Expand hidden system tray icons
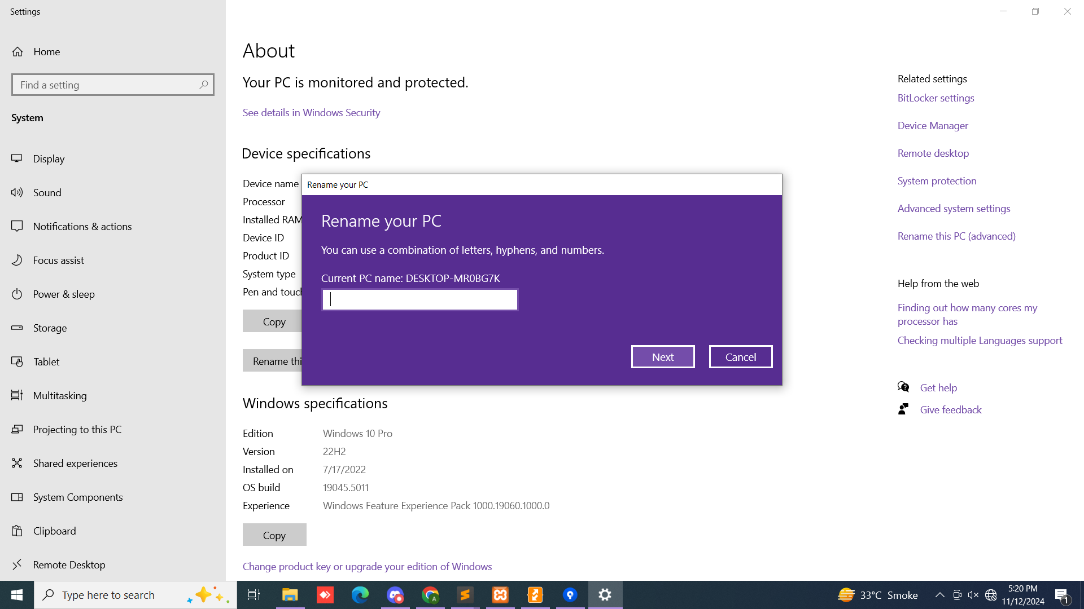 [939, 595]
